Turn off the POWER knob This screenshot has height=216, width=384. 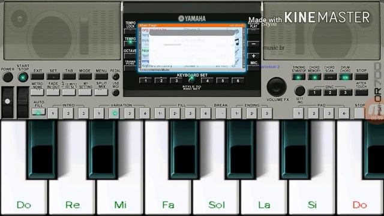7,77
